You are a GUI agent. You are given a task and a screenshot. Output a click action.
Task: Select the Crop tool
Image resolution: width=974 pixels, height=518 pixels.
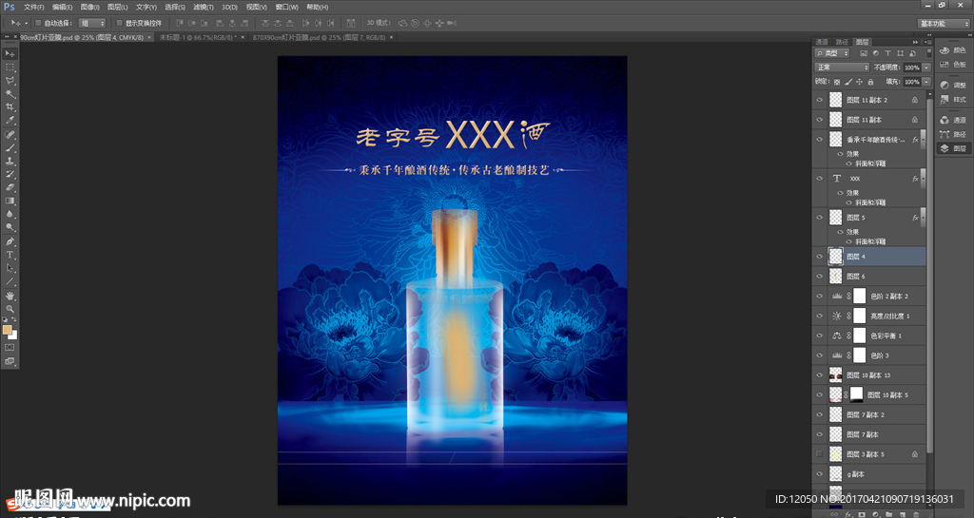(x=10, y=107)
